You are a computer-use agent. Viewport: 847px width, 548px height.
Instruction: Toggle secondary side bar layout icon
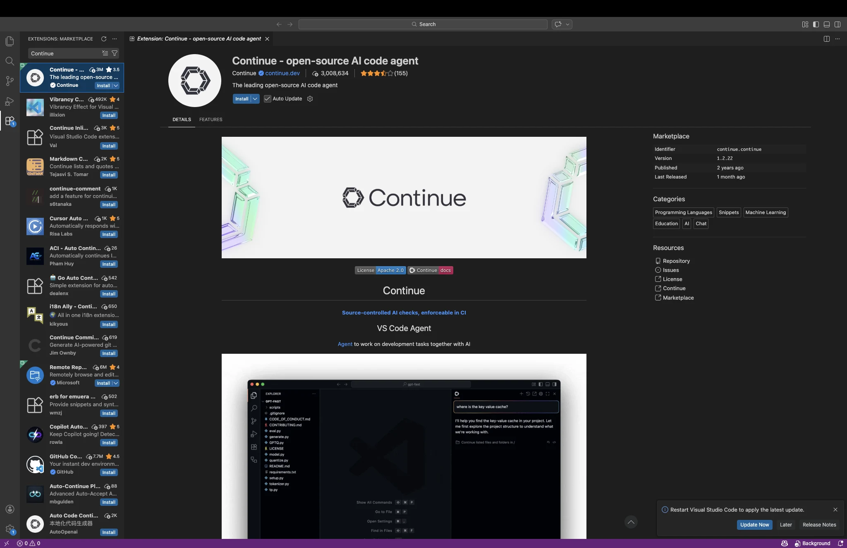coord(837,24)
